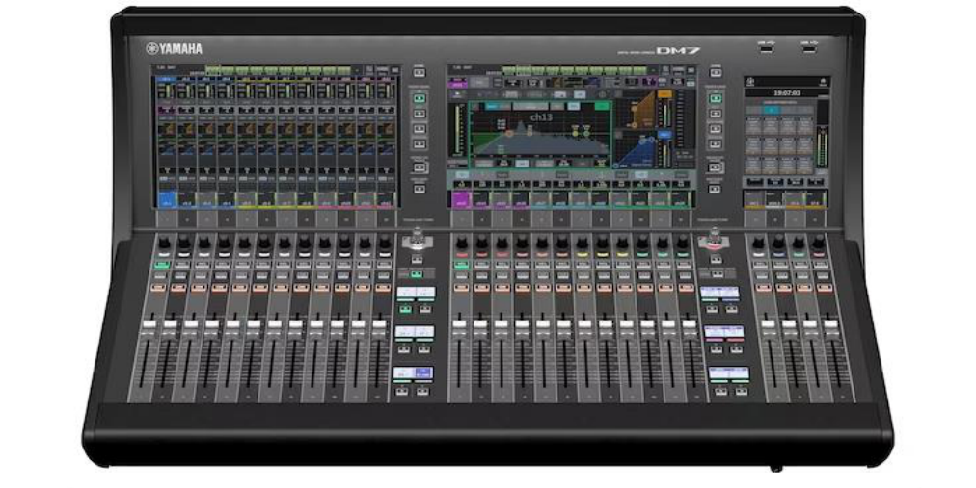Tap the ch13 EQ graph on center screen
The height and width of the screenshot is (488, 976).
pos(539,133)
